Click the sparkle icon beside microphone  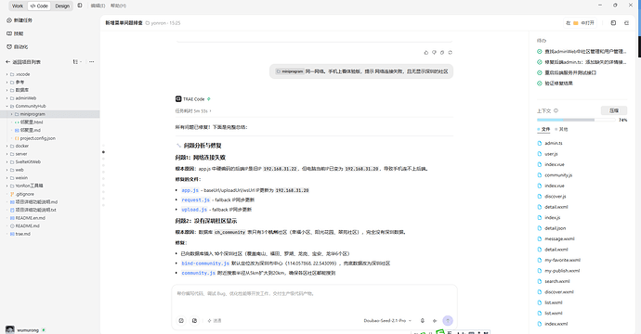pyautogui.click(x=435, y=321)
